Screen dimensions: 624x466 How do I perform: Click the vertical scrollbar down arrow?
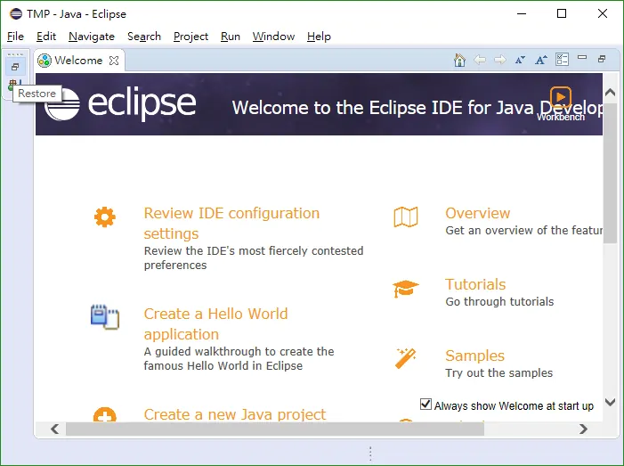point(610,402)
